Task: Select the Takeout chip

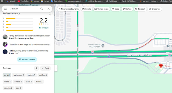Action: (140, 9)
